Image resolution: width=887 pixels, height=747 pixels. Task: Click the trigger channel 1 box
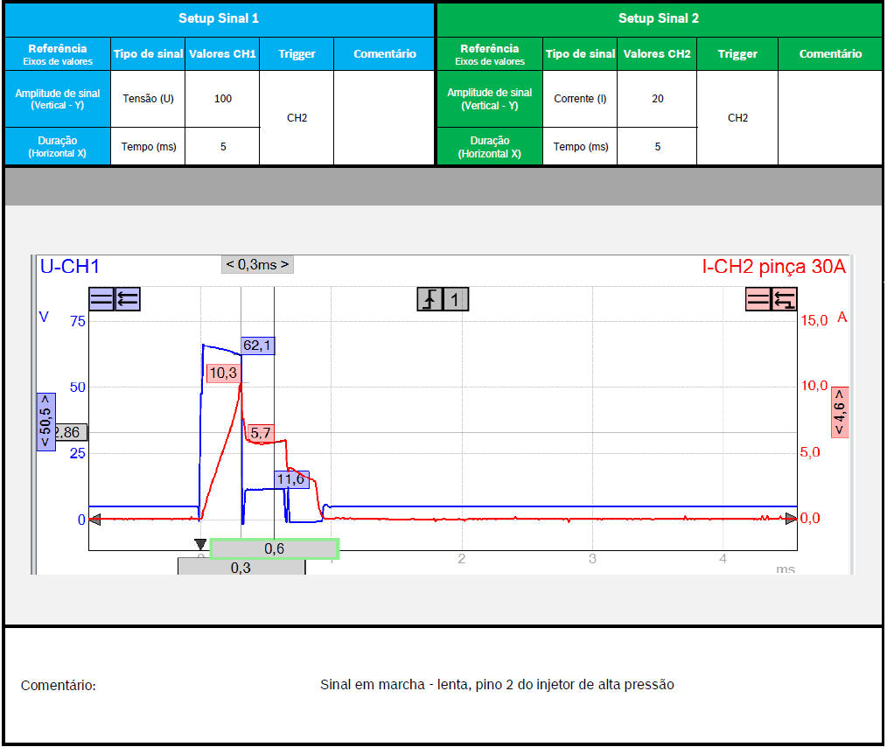tap(455, 299)
